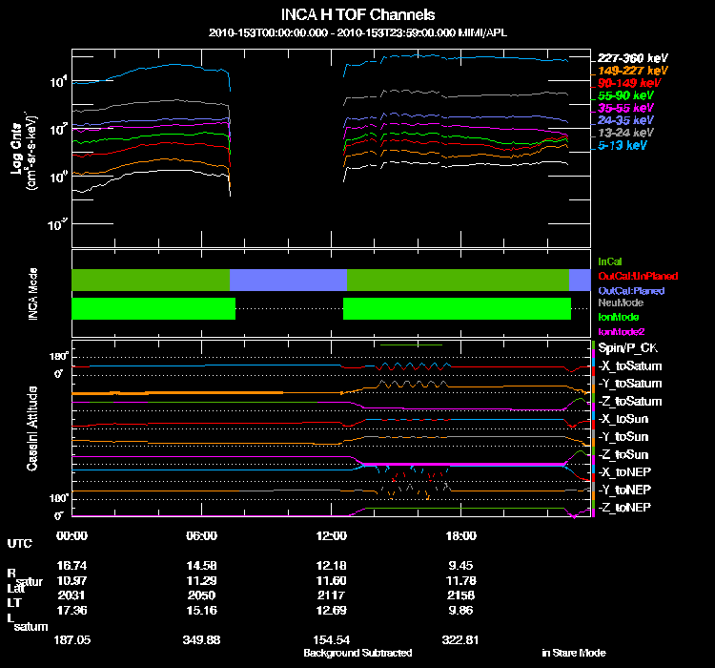Image resolution: width=715 pixels, height=668 pixels.
Task: Click the INCA H TOF Channels title
Action: point(358,14)
